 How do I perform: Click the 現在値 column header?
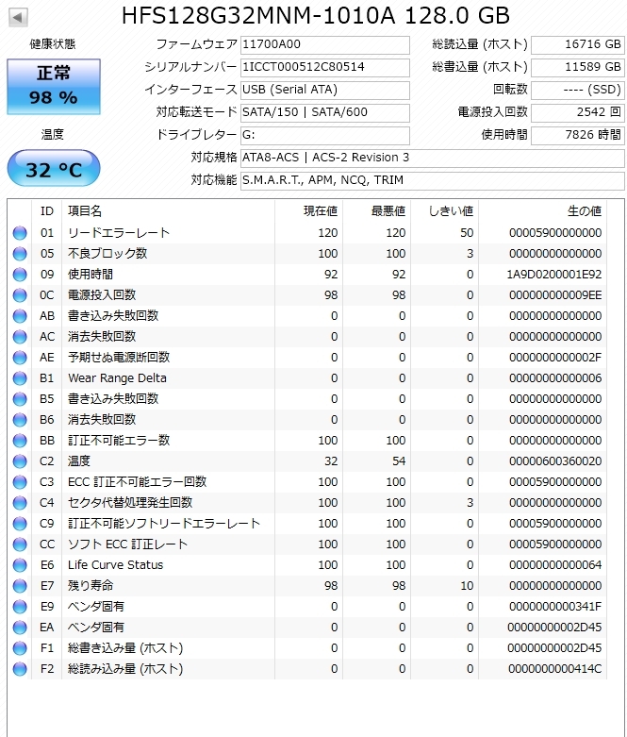click(x=308, y=211)
